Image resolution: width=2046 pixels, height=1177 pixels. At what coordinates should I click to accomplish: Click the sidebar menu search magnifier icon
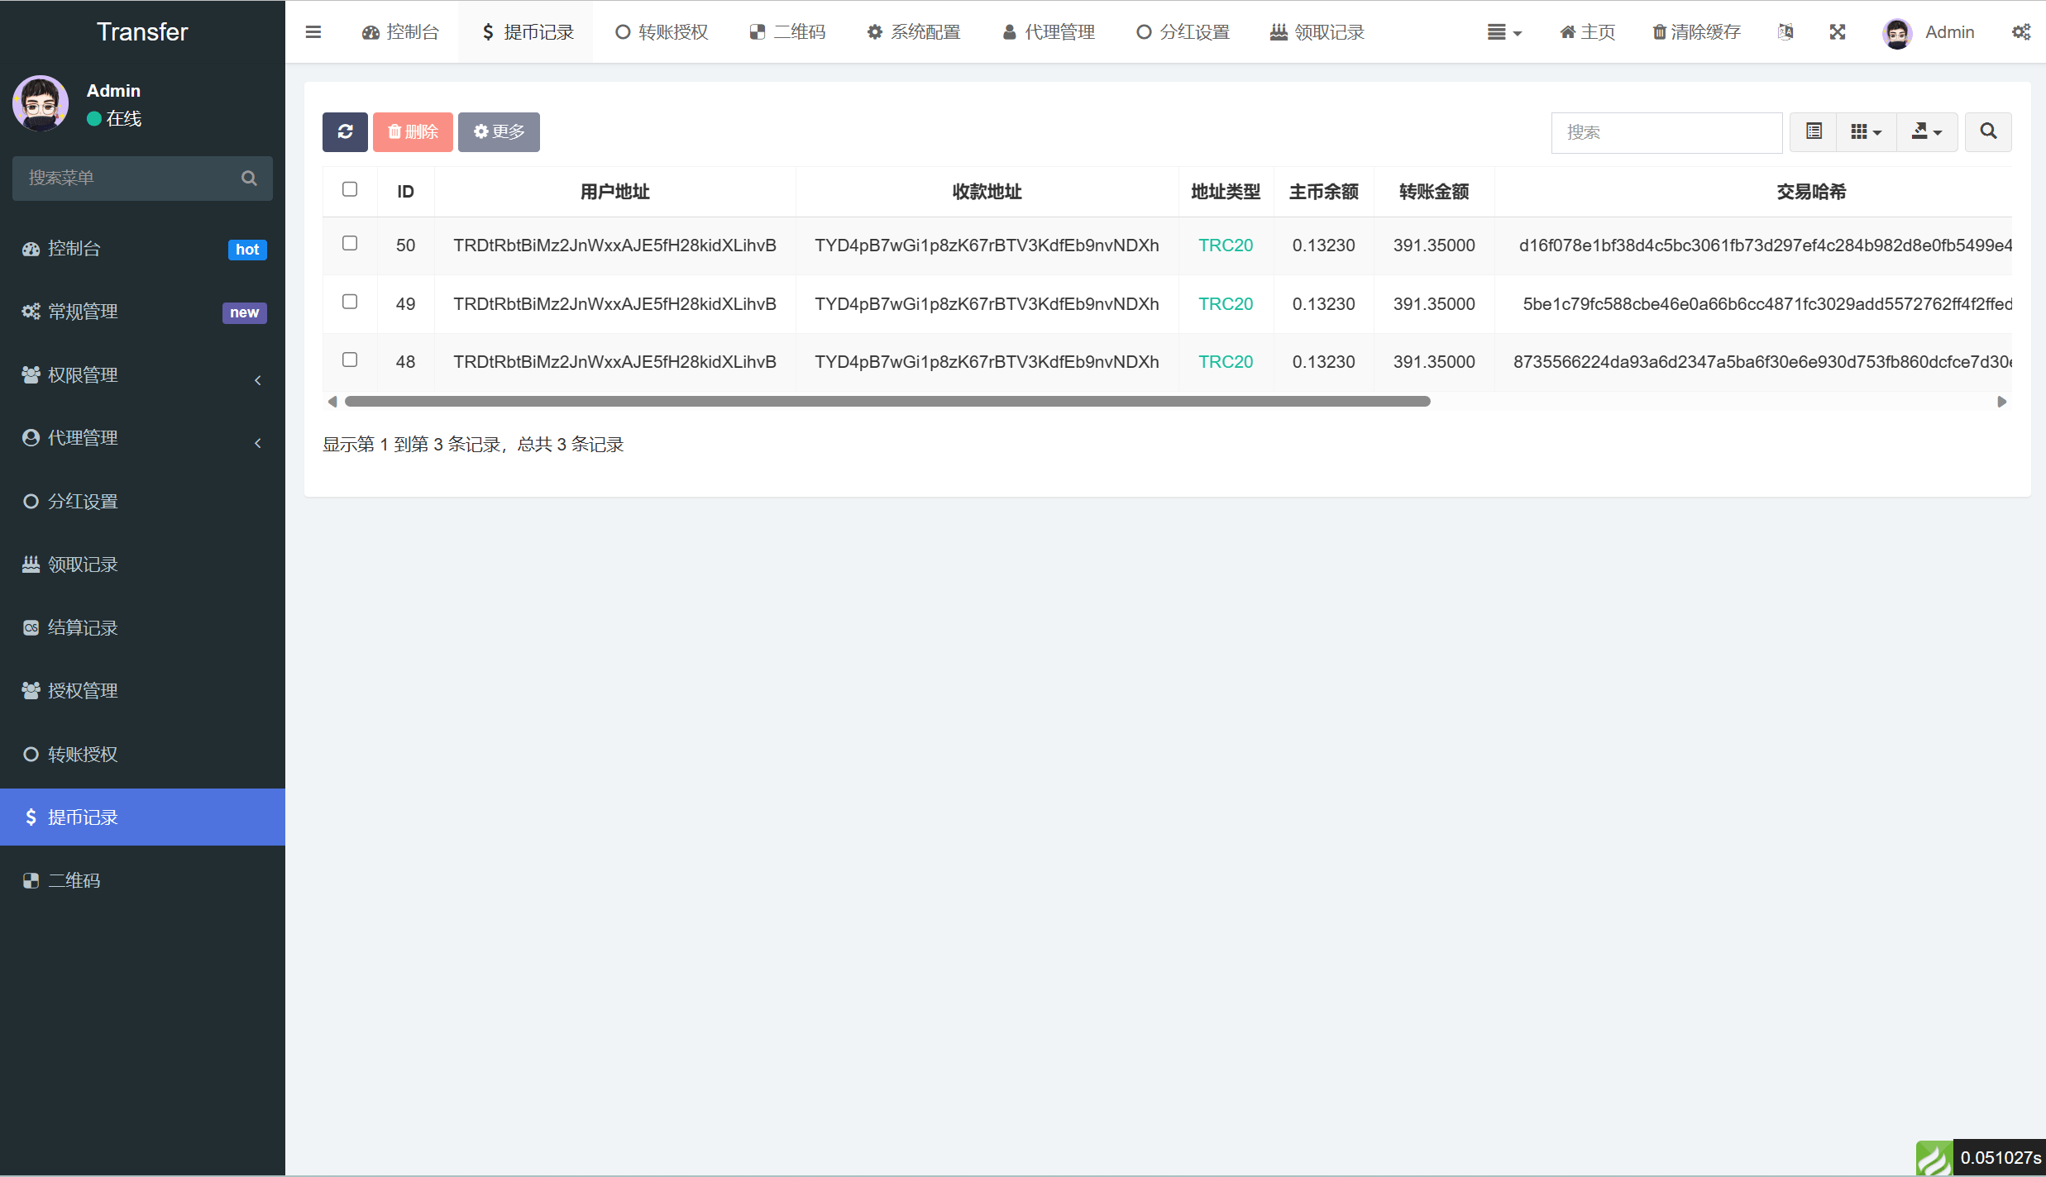pyautogui.click(x=249, y=178)
